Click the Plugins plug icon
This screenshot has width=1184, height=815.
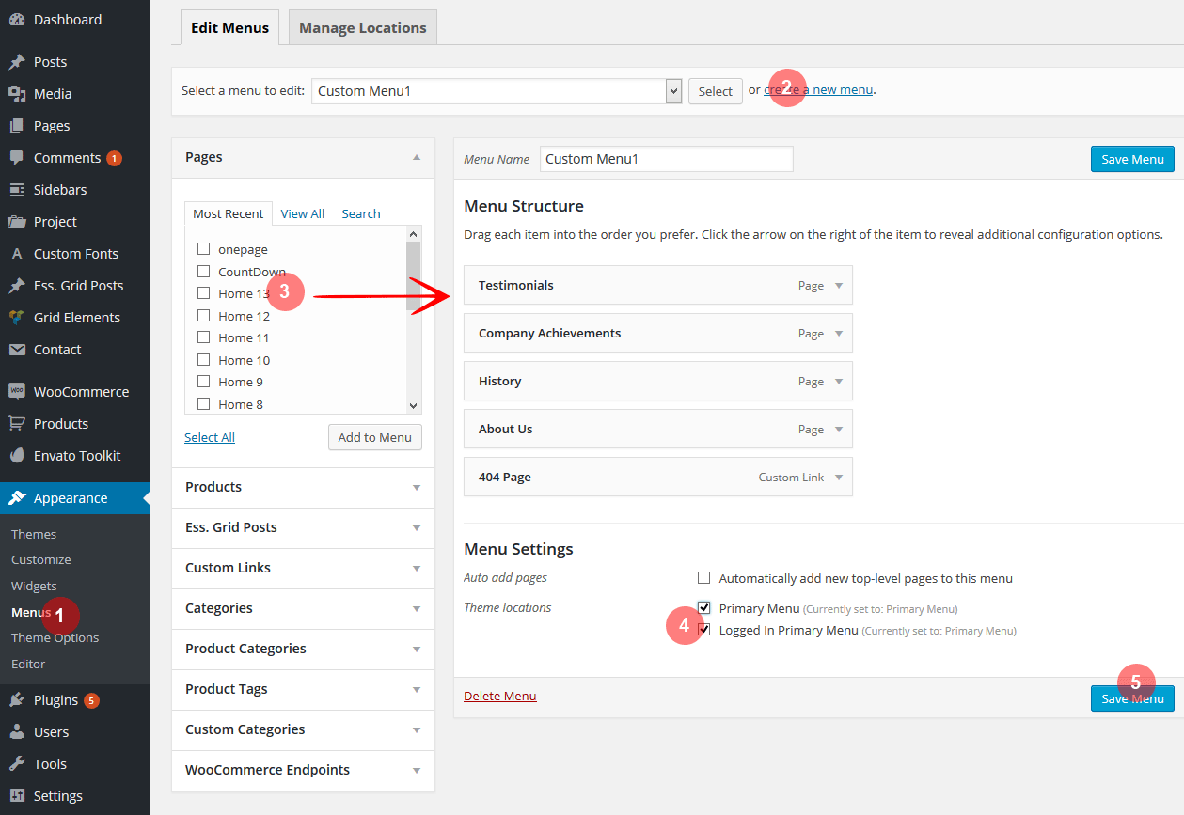pyautogui.click(x=17, y=700)
